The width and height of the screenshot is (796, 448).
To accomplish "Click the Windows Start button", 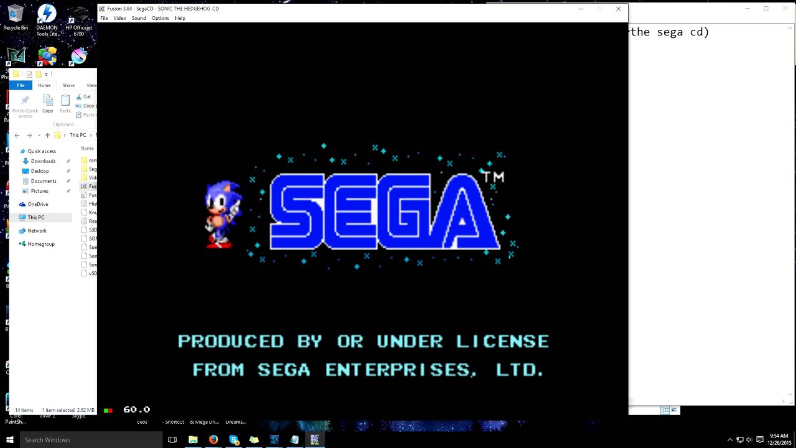I will click(10, 440).
